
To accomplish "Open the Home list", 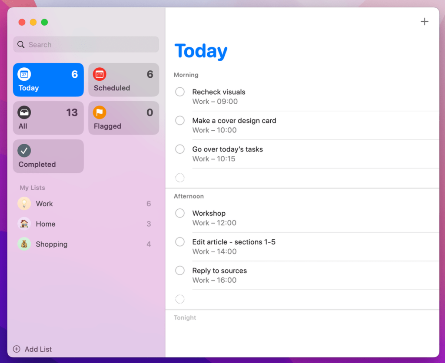I will (46, 224).
